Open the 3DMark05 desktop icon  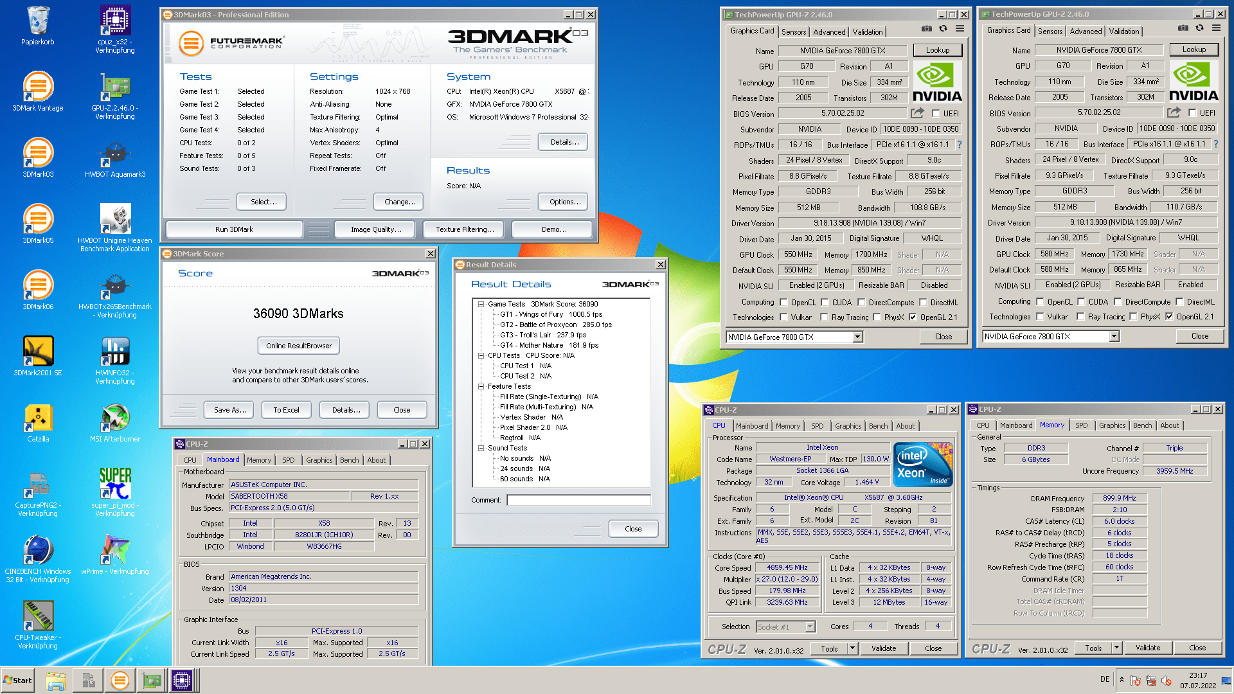pyautogui.click(x=38, y=224)
